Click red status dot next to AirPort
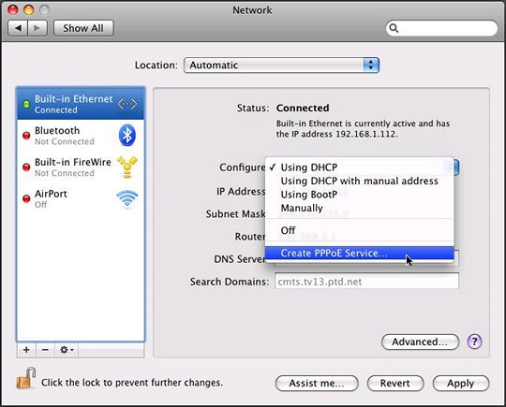The width and height of the screenshot is (506, 407). pyautogui.click(x=26, y=199)
